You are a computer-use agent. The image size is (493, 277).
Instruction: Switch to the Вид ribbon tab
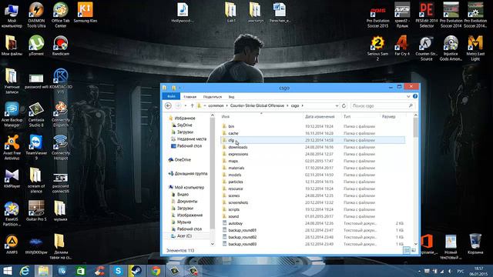click(x=231, y=97)
